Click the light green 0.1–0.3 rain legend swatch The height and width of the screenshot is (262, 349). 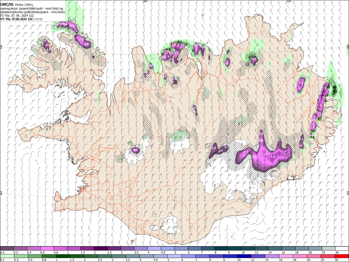[7, 256]
